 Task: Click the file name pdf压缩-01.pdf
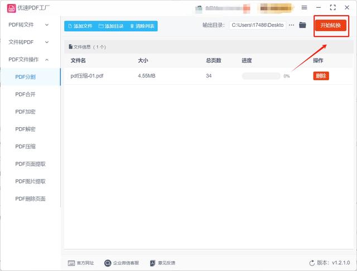click(87, 76)
